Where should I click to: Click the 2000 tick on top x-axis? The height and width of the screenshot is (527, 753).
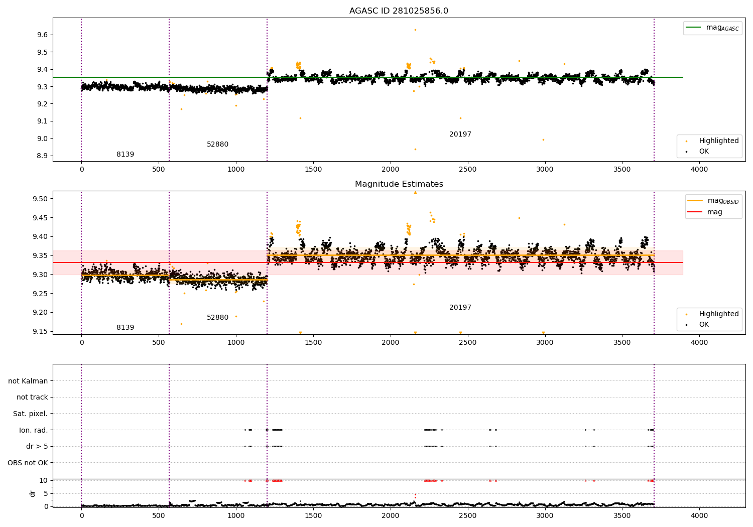click(x=391, y=169)
